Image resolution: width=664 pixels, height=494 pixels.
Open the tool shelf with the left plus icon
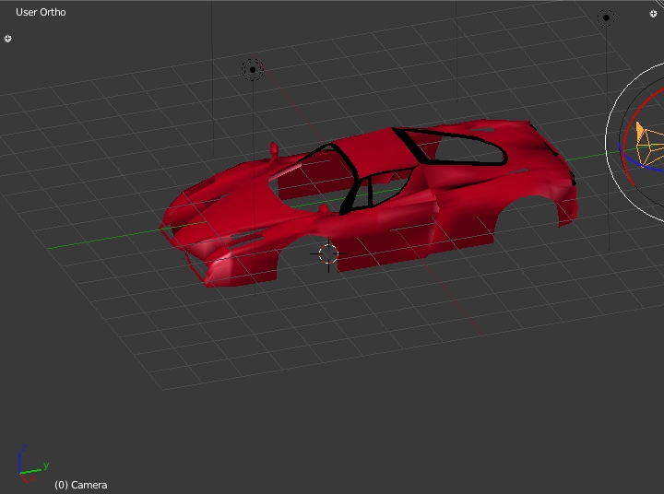7,39
